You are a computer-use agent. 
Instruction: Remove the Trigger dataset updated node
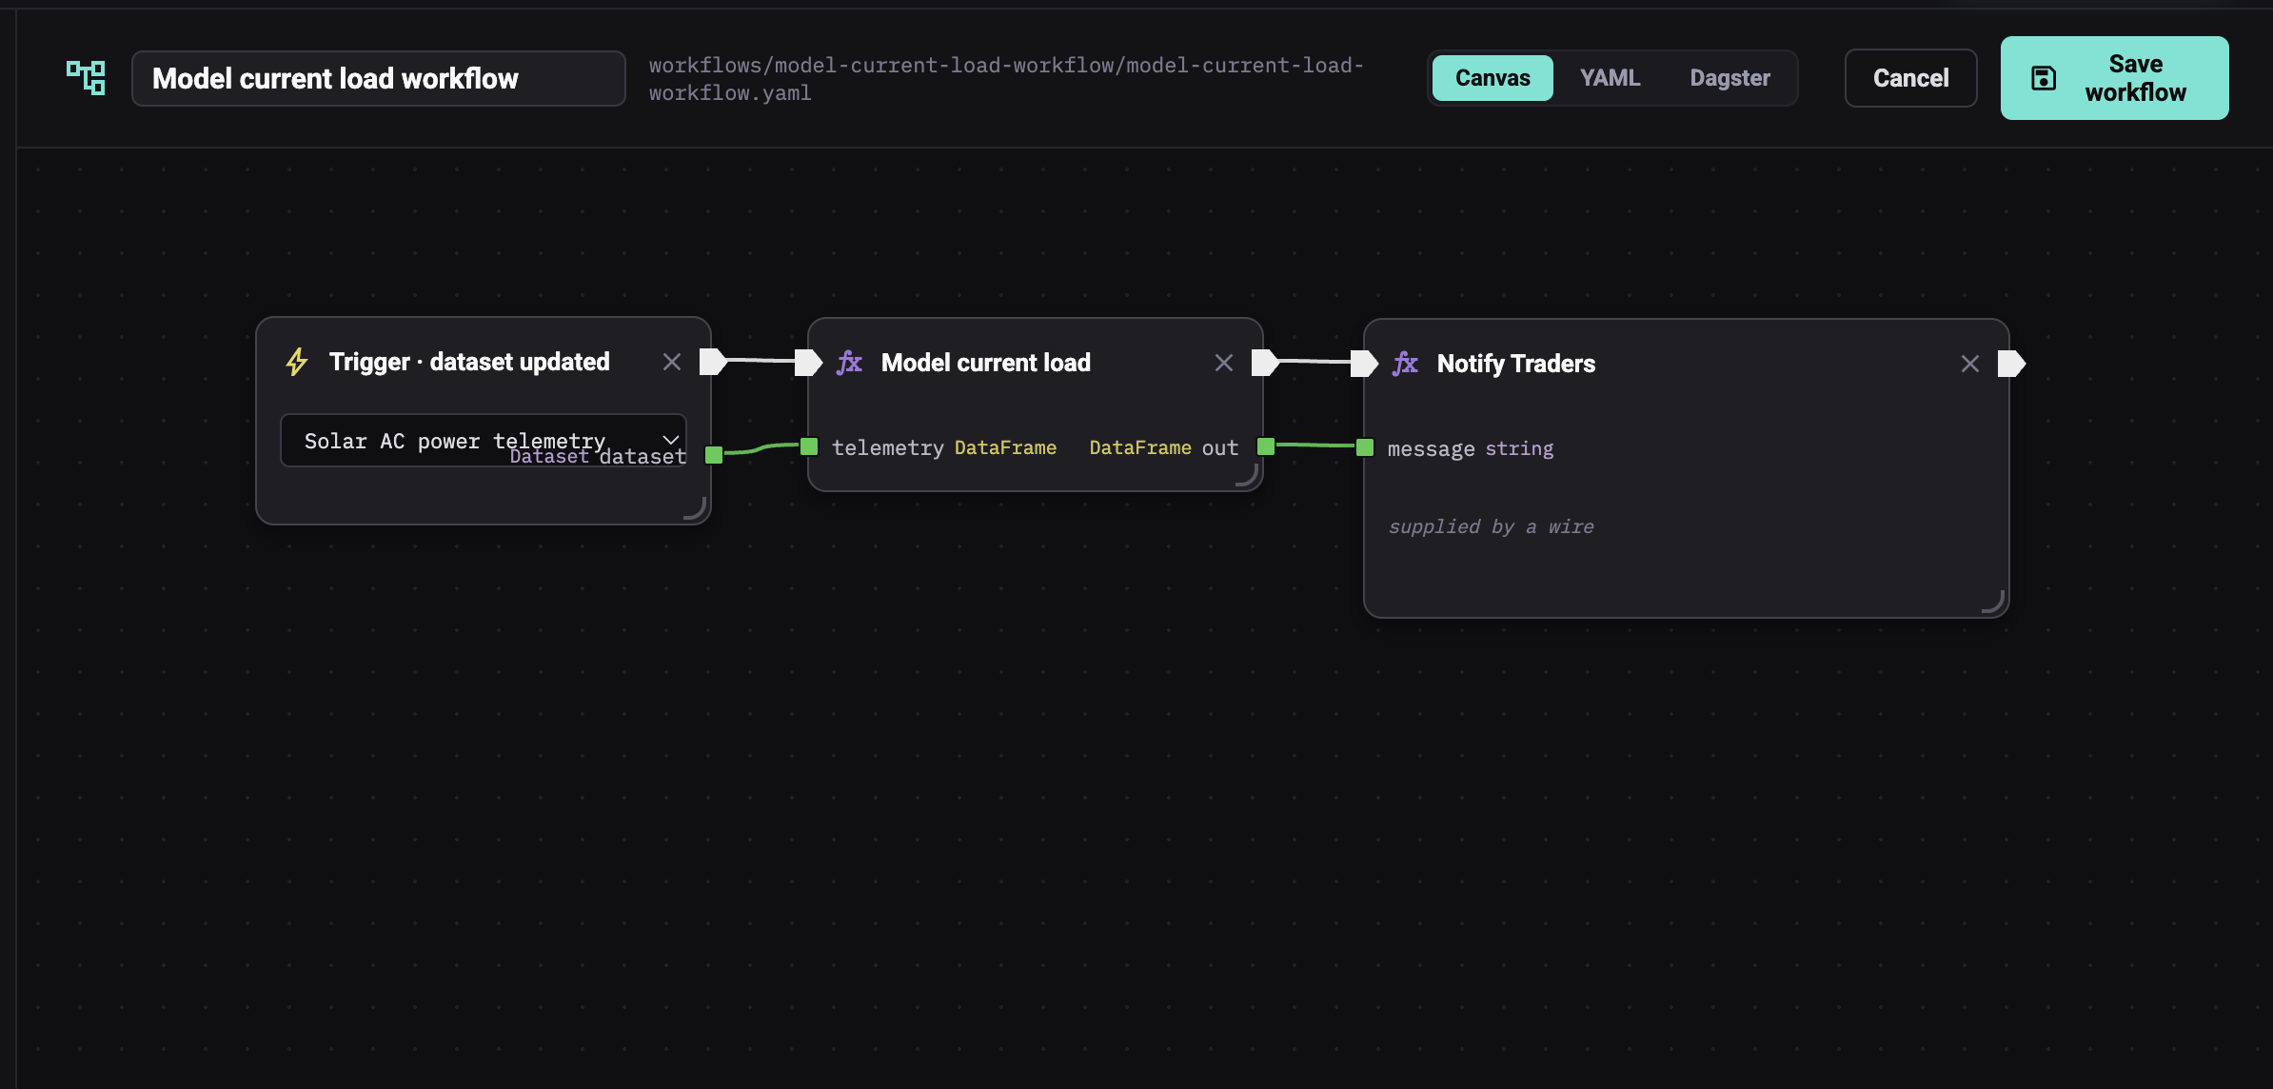[x=672, y=362]
